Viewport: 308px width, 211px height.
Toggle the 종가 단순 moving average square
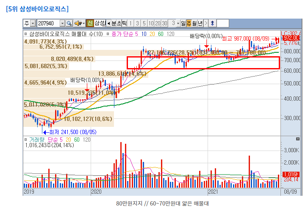pos(108,34)
